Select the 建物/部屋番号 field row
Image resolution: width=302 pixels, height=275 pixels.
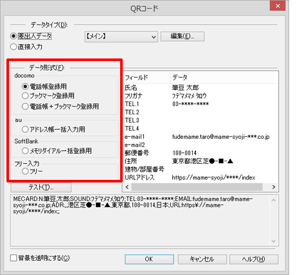pos(200,169)
